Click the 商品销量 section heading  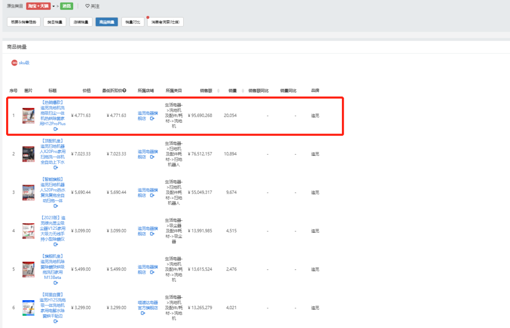point(17,47)
